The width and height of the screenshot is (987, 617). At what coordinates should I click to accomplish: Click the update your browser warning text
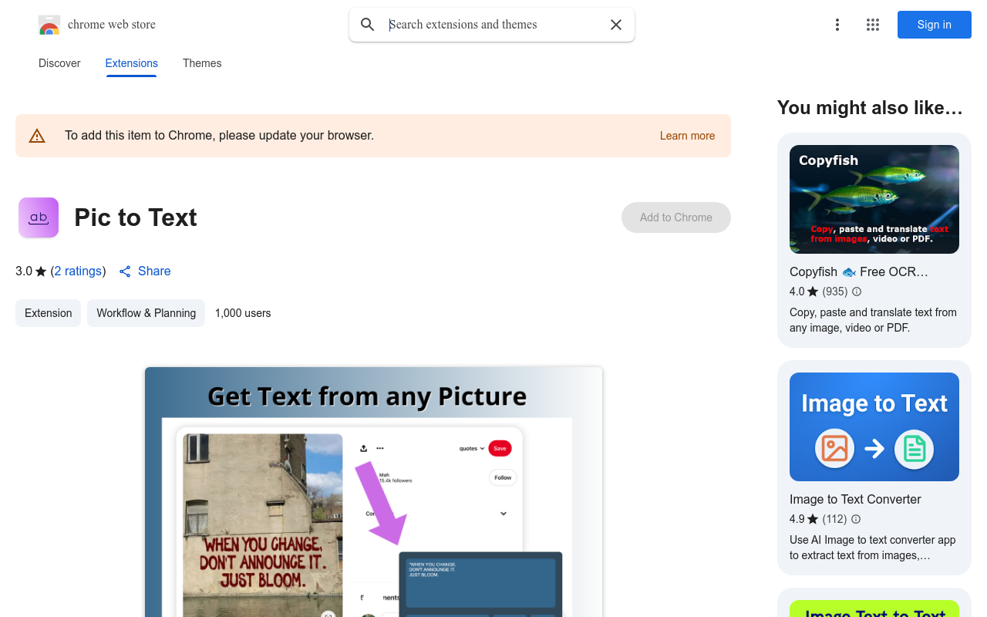219,136
